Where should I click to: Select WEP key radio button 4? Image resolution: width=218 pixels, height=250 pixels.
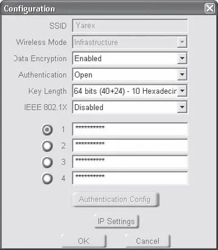pyautogui.click(x=47, y=179)
